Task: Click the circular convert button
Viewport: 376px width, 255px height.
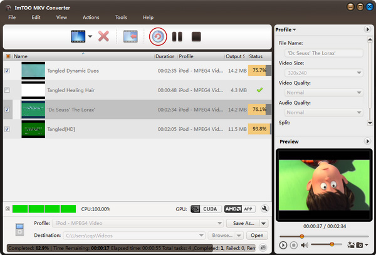Action: coord(158,37)
